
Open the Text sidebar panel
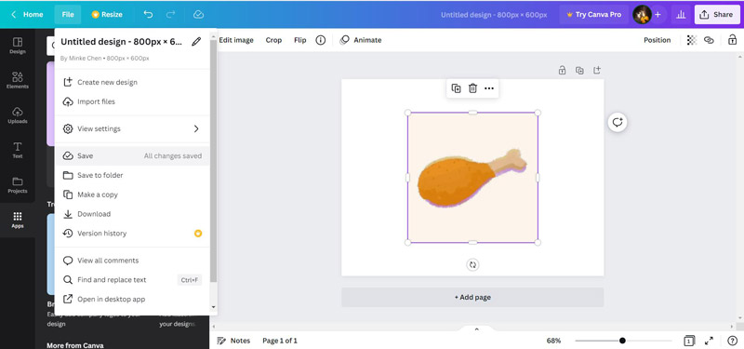[x=18, y=150]
